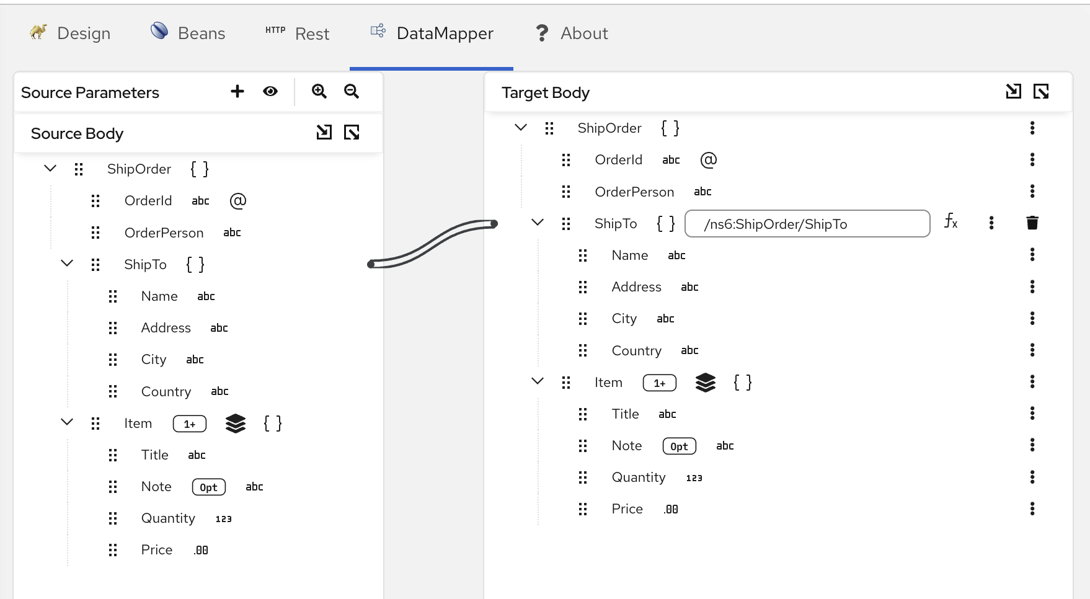Add a new source parameter
Image resolution: width=1090 pixels, height=599 pixels.
237,91
